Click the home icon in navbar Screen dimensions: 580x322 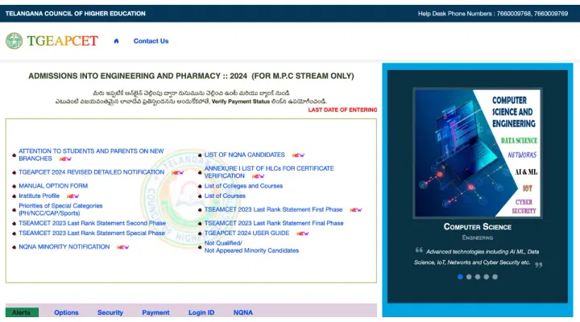[x=117, y=41]
